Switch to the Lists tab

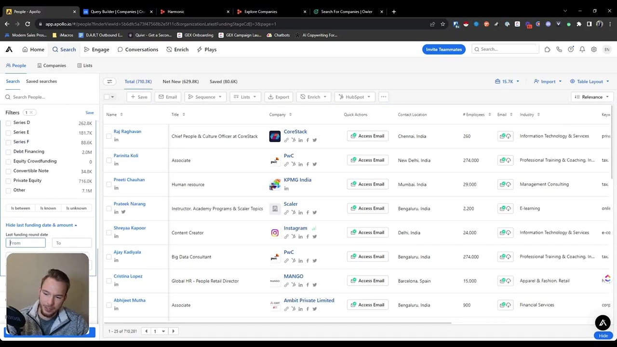coord(84,66)
